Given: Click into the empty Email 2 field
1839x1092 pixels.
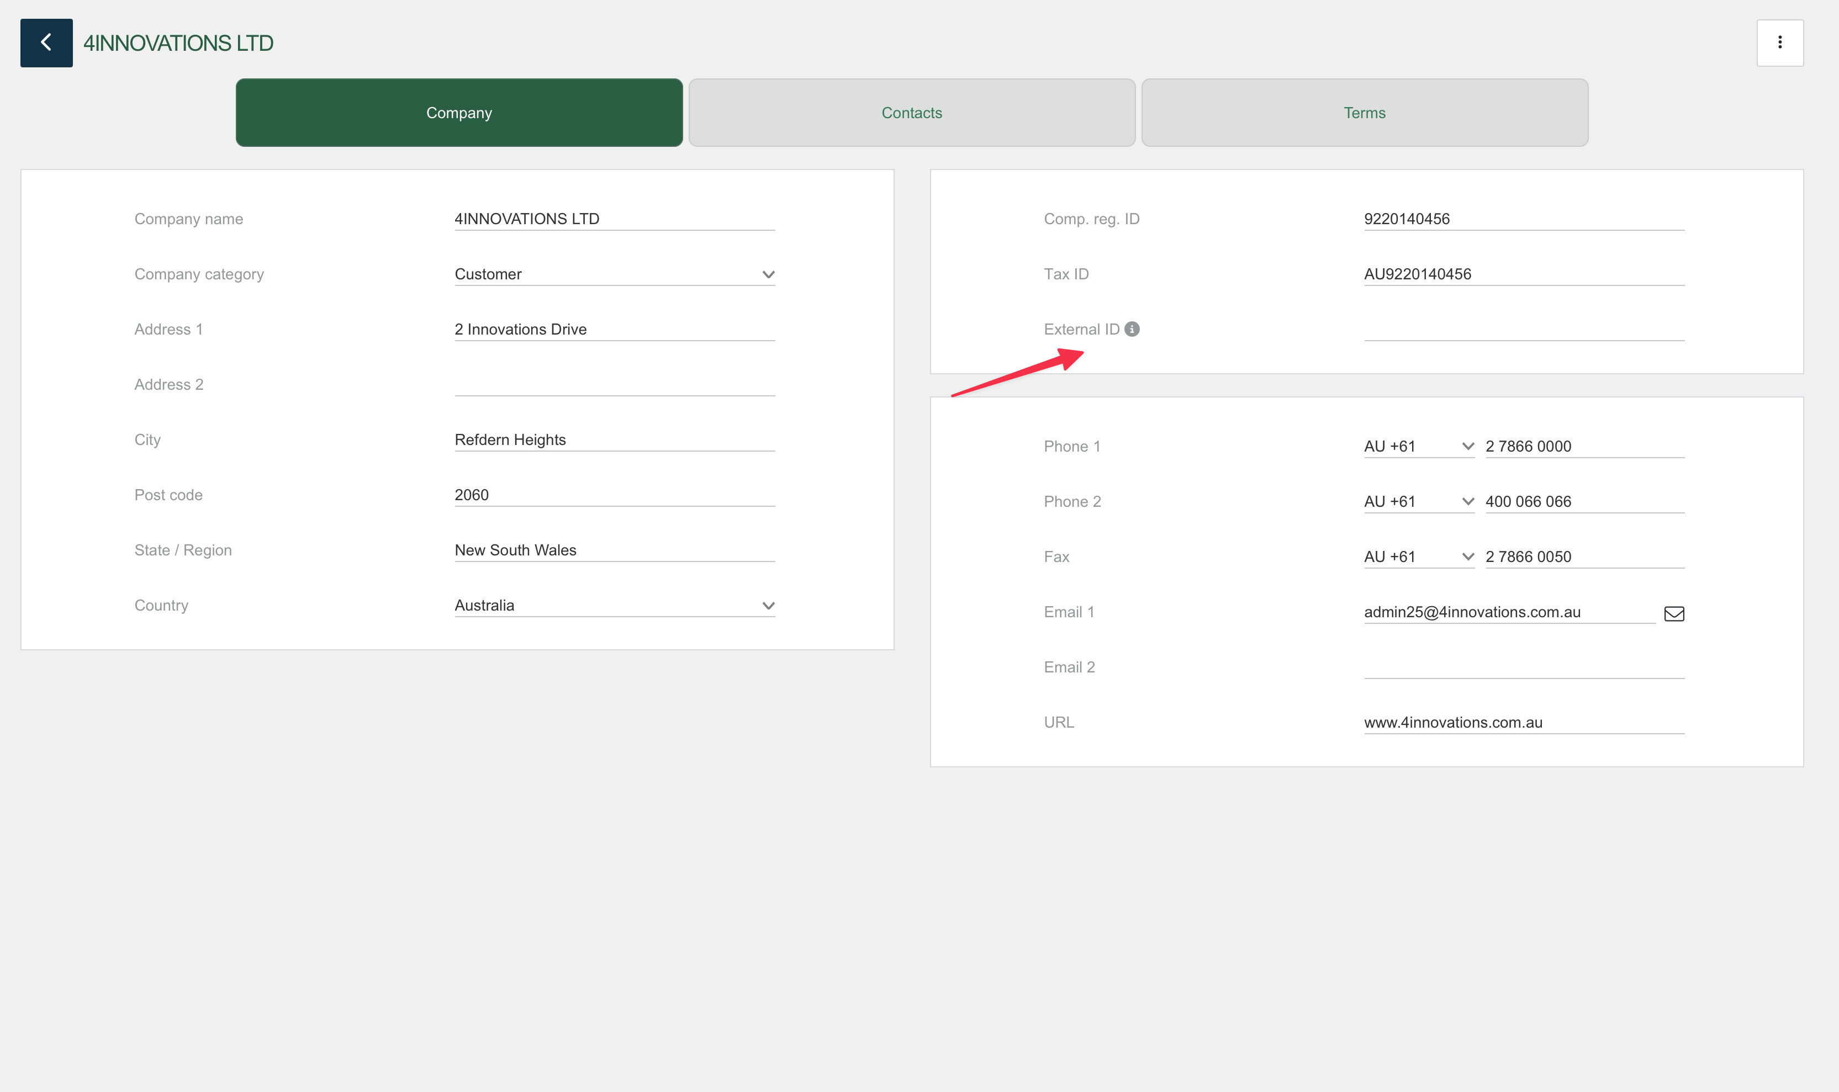Looking at the screenshot, I should point(1523,667).
